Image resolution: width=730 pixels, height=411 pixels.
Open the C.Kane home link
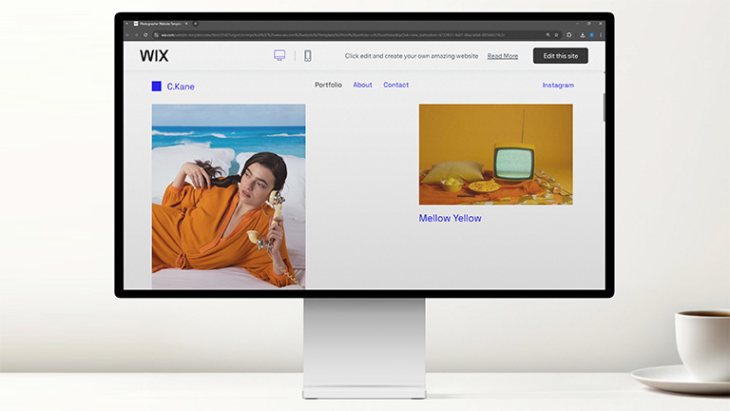[x=181, y=87]
